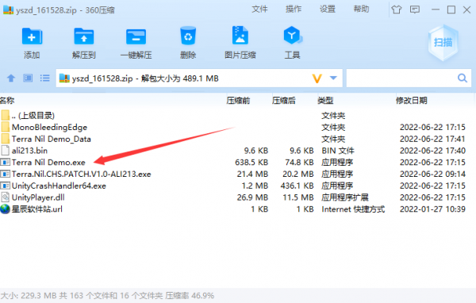
Task: Click the 638.5 KB size cell
Action: pos(251,163)
